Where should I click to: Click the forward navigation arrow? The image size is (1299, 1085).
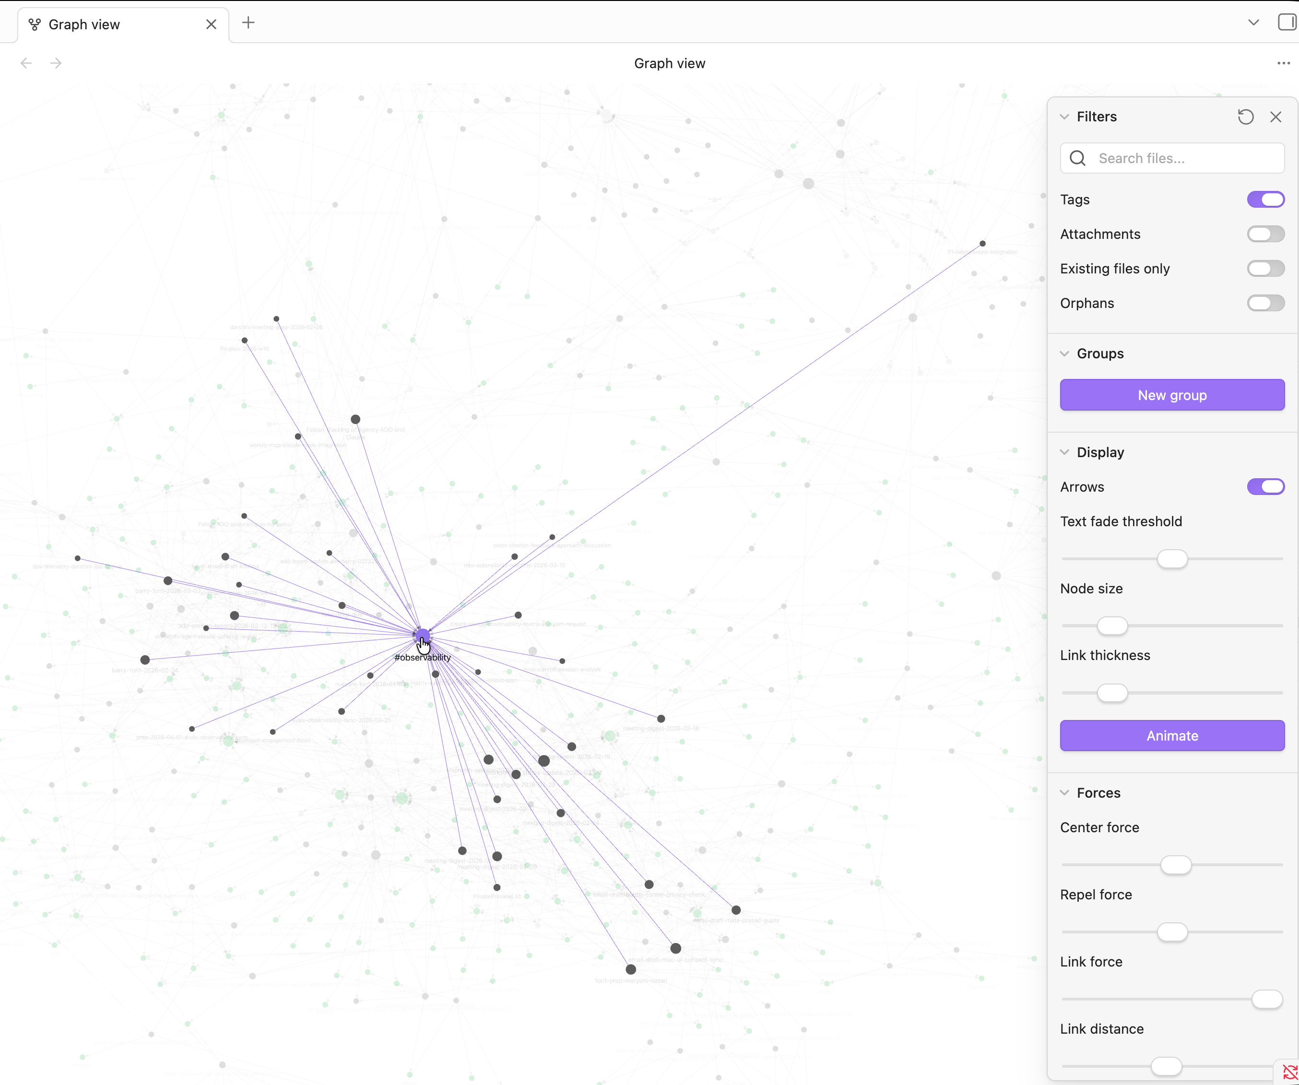pos(56,62)
